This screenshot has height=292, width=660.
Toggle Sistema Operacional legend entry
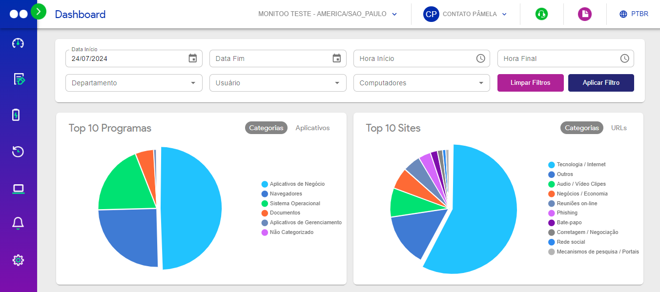(x=295, y=203)
